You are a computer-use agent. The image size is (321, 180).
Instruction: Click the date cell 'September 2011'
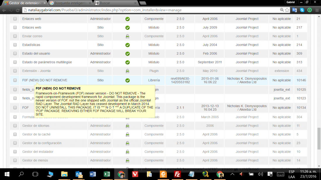click(x=210, y=62)
